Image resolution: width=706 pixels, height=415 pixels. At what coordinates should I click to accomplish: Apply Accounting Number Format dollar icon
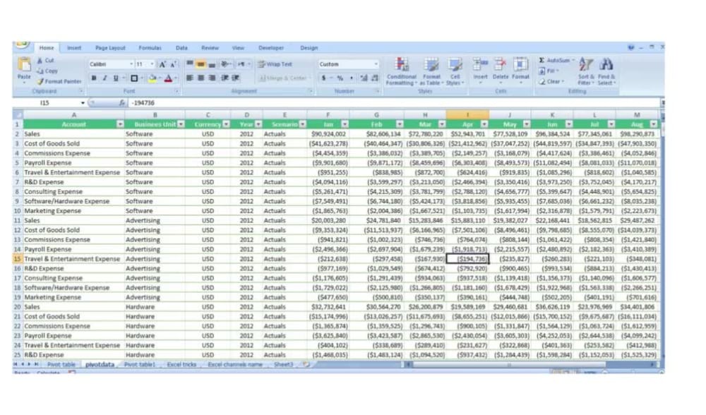[323, 78]
